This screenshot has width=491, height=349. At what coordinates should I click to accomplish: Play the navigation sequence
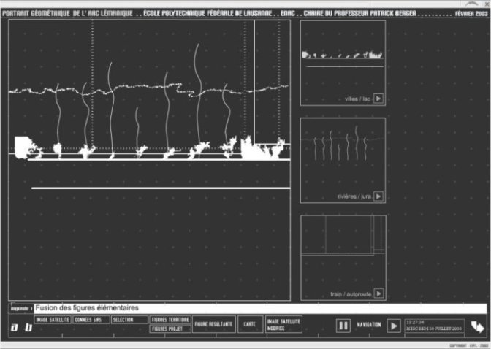tap(394, 326)
